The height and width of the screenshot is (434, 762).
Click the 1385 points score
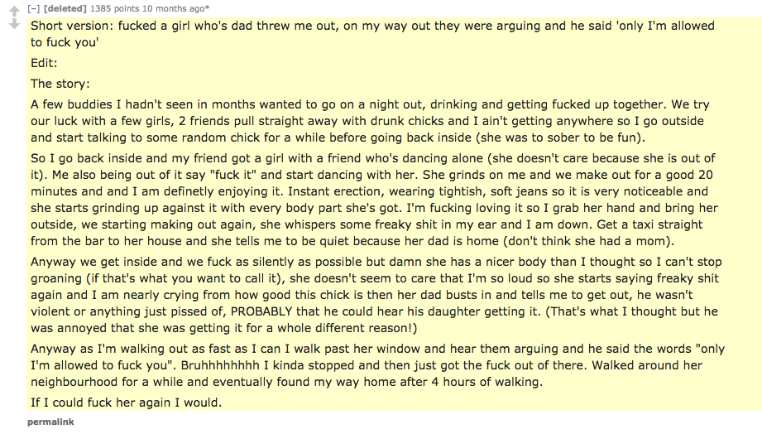113,8
